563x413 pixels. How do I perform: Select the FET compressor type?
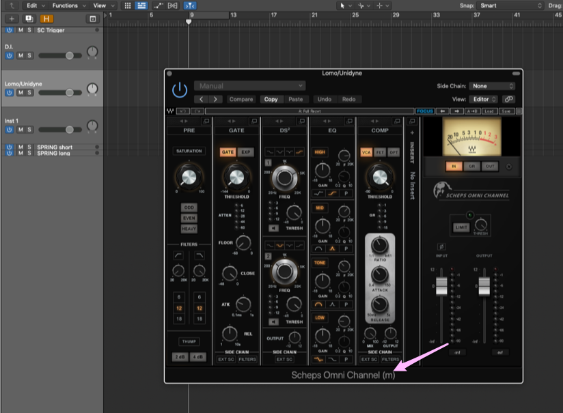[380, 152]
